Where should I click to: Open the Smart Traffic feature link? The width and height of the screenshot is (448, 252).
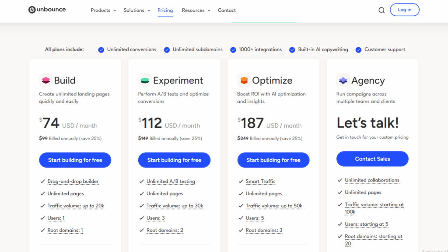click(261, 182)
